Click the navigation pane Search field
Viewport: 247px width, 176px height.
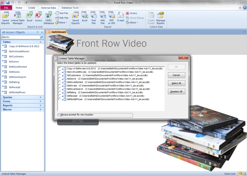(21, 37)
